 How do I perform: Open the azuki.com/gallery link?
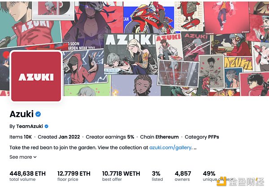point(170,148)
